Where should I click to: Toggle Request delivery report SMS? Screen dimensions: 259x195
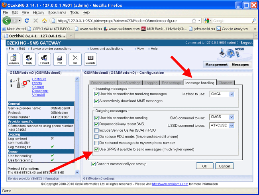(x=96, y=124)
